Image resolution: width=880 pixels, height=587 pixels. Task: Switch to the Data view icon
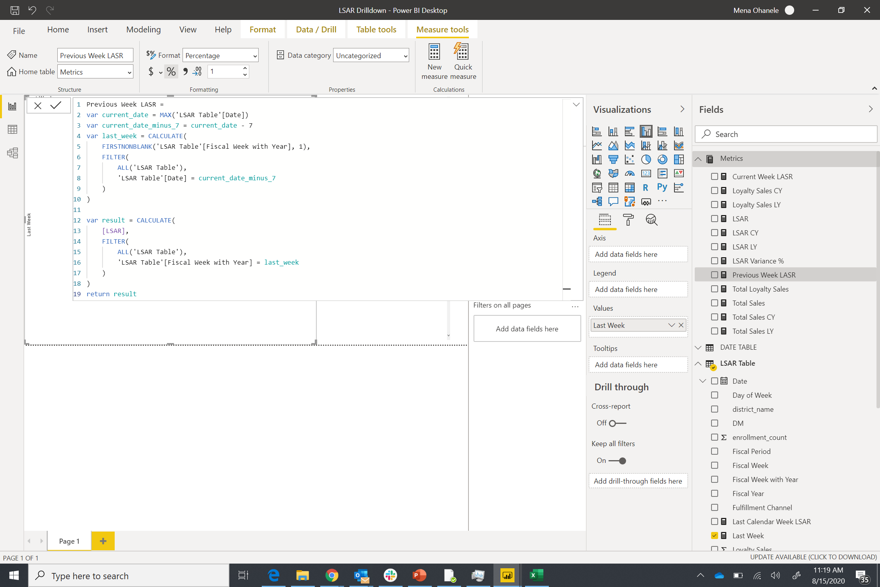(12, 130)
